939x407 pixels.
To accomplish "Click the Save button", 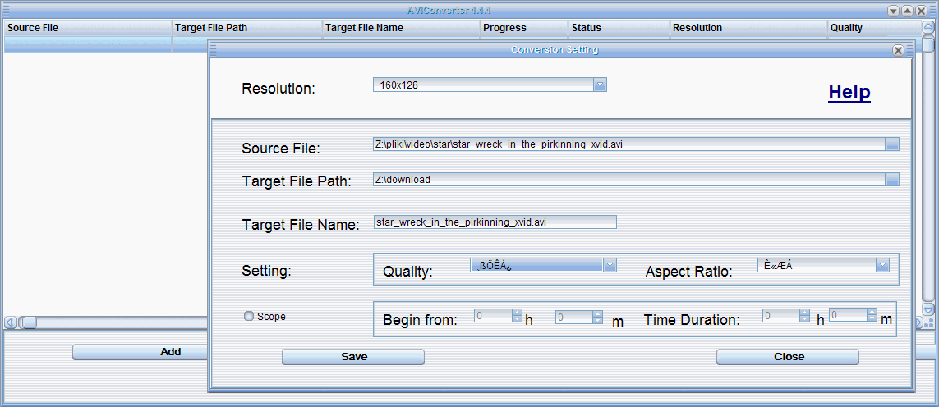I will pos(353,357).
